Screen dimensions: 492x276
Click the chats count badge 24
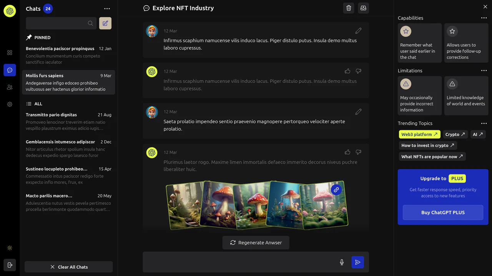pyautogui.click(x=48, y=8)
